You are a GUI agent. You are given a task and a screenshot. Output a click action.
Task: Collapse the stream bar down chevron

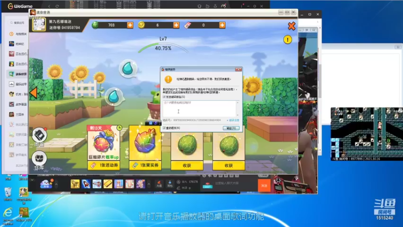pos(32,180)
